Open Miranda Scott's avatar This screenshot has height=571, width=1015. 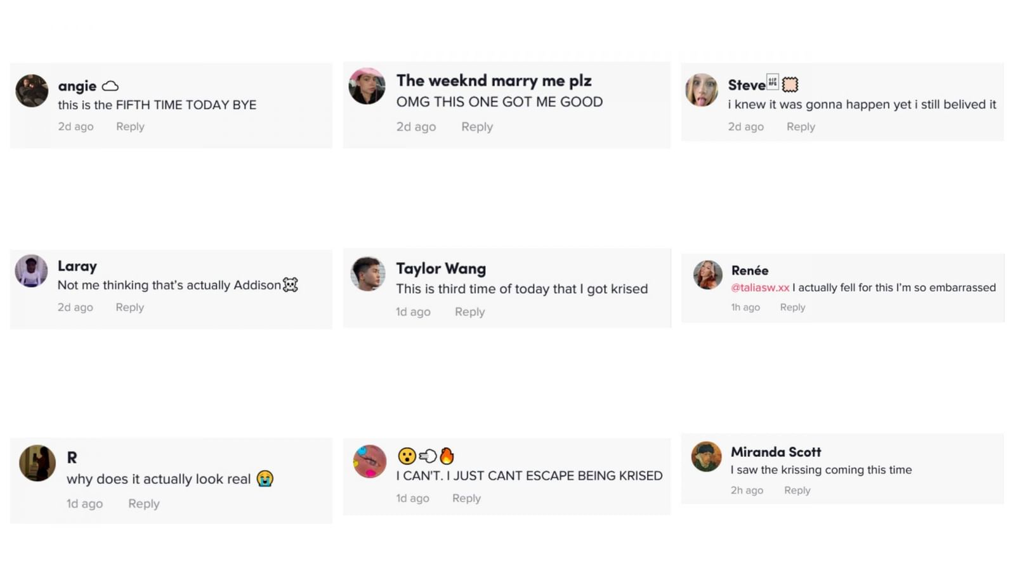pos(706,456)
